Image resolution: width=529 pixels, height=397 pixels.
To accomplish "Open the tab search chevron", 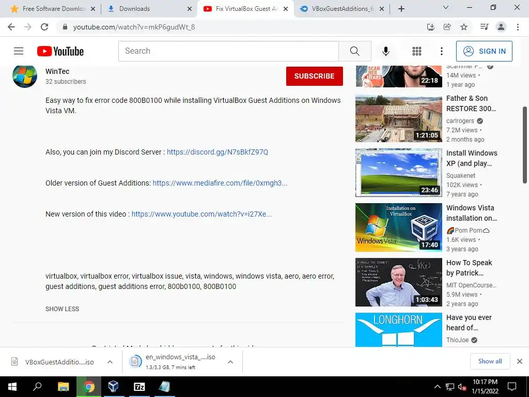I will coord(446,7).
